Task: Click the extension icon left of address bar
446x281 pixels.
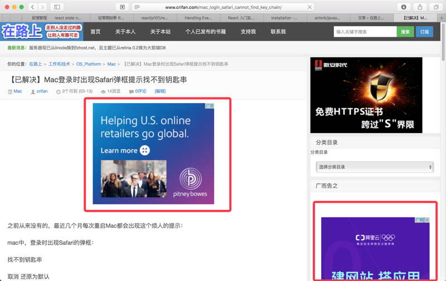Action: tap(123, 7)
